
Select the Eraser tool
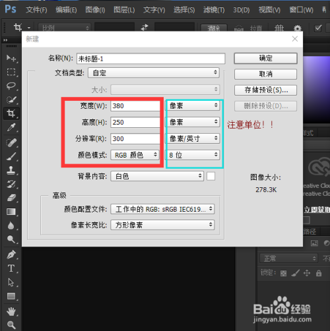pyautogui.click(x=11, y=198)
